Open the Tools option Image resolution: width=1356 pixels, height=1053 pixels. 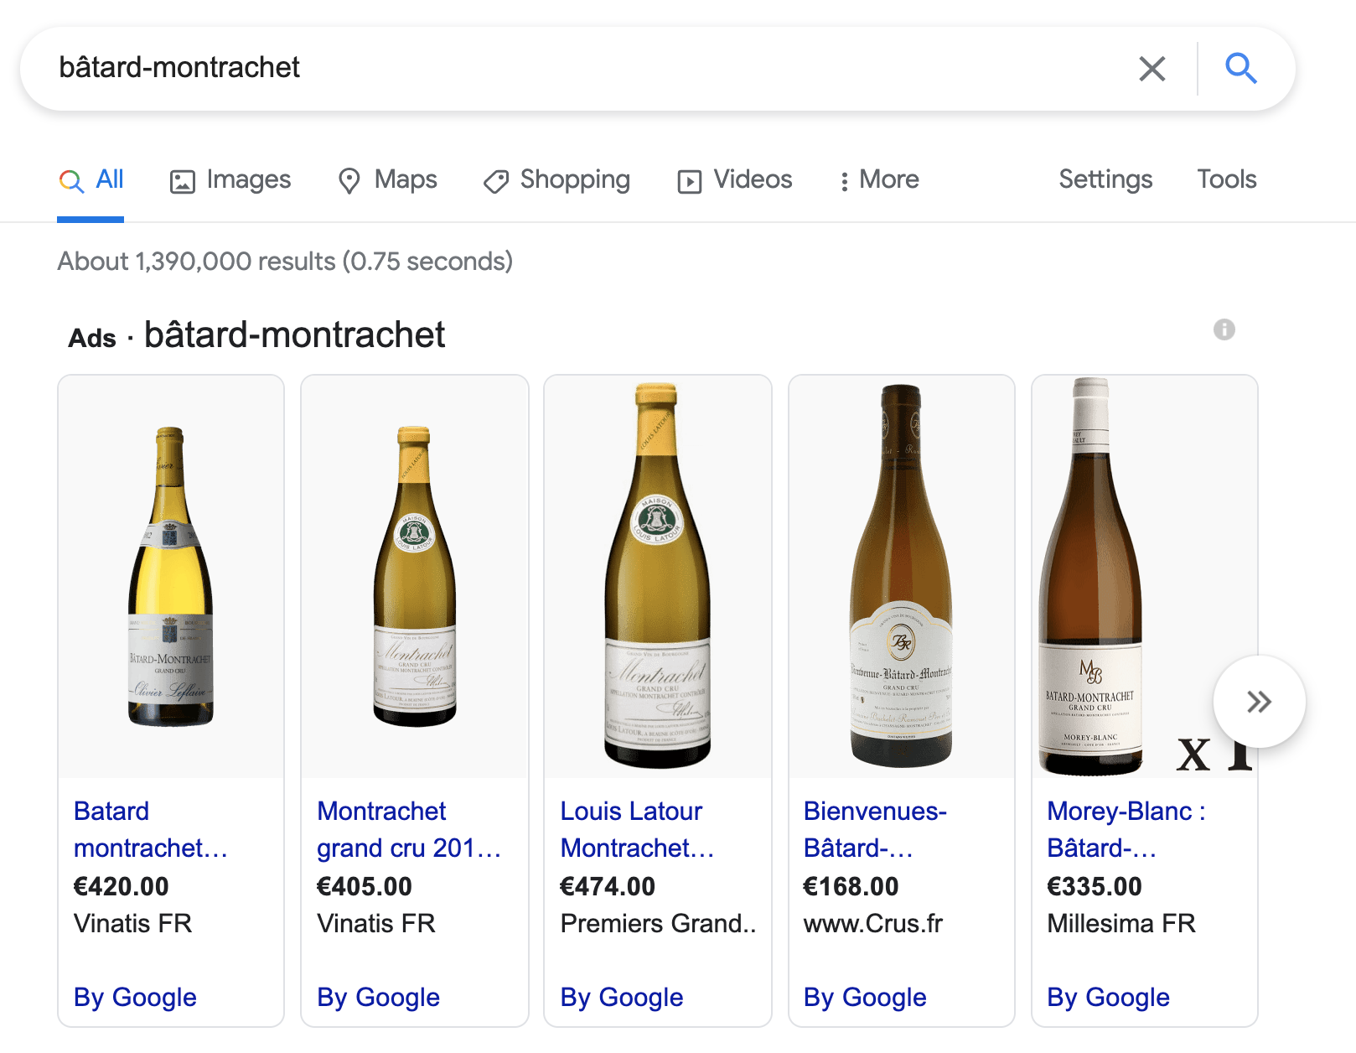tap(1226, 179)
